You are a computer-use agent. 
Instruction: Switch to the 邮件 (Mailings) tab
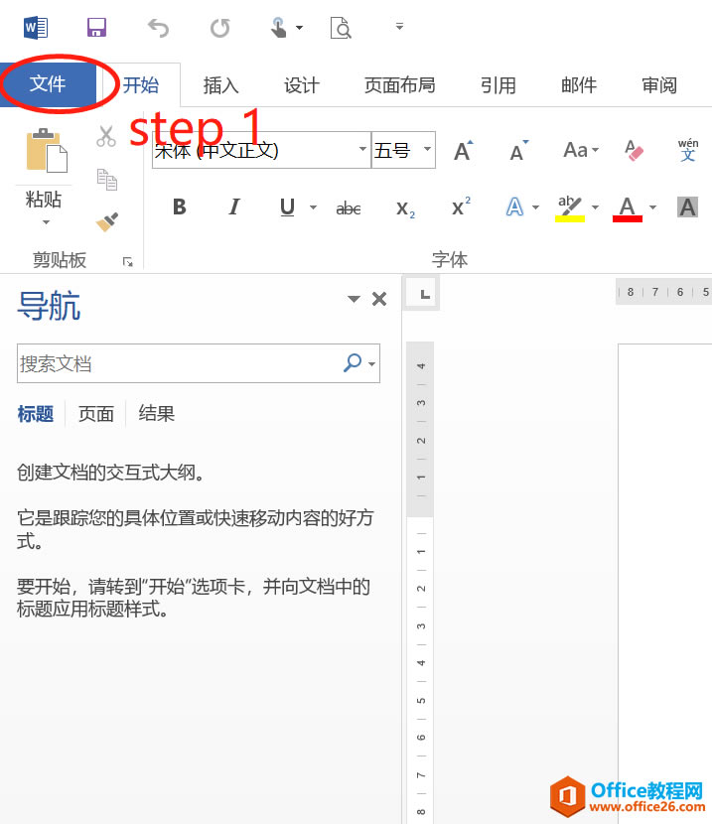579,85
